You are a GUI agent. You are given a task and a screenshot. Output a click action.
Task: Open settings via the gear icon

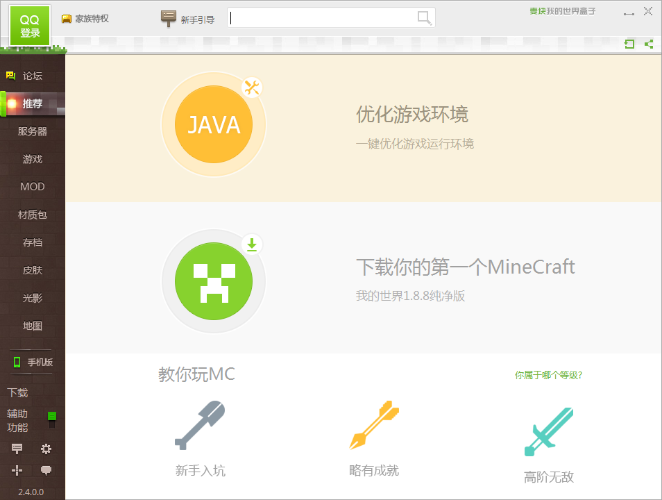pyautogui.click(x=46, y=449)
